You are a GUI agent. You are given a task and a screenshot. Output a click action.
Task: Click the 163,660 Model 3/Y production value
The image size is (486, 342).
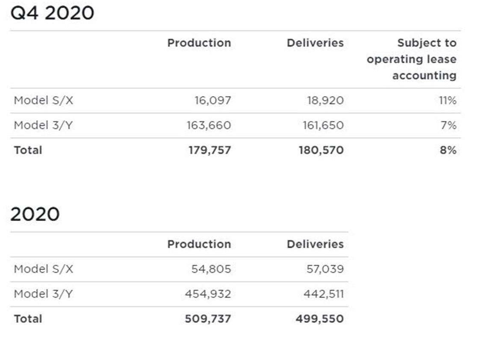[209, 125]
